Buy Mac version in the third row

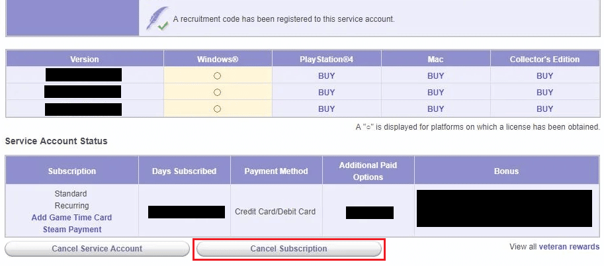pyautogui.click(x=436, y=109)
